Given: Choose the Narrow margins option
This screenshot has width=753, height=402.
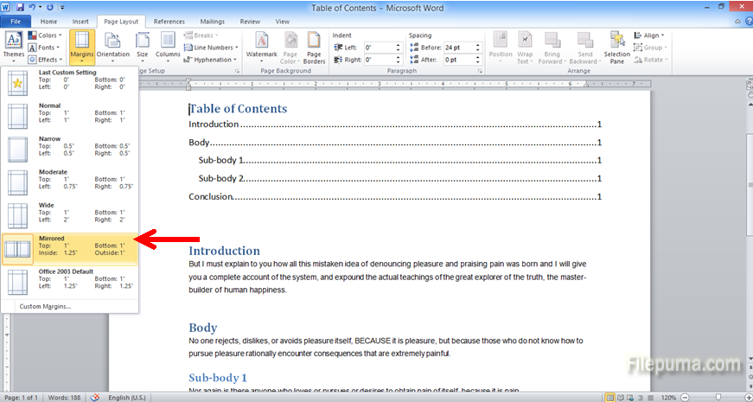Looking at the screenshot, I should click(x=69, y=145).
